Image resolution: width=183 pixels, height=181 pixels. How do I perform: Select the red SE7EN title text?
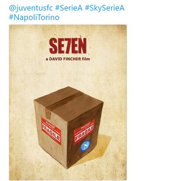pyautogui.click(x=68, y=46)
